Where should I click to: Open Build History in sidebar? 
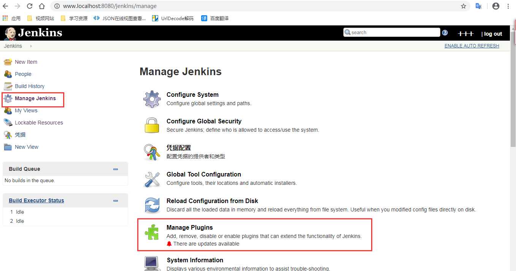point(30,86)
